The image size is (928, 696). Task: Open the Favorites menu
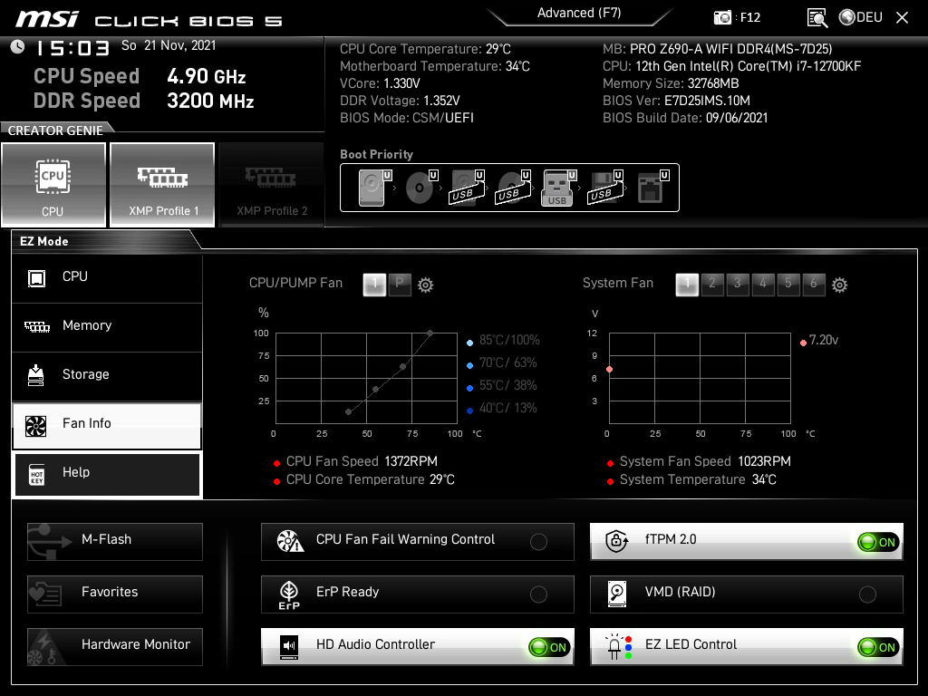pyautogui.click(x=115, y=594)
